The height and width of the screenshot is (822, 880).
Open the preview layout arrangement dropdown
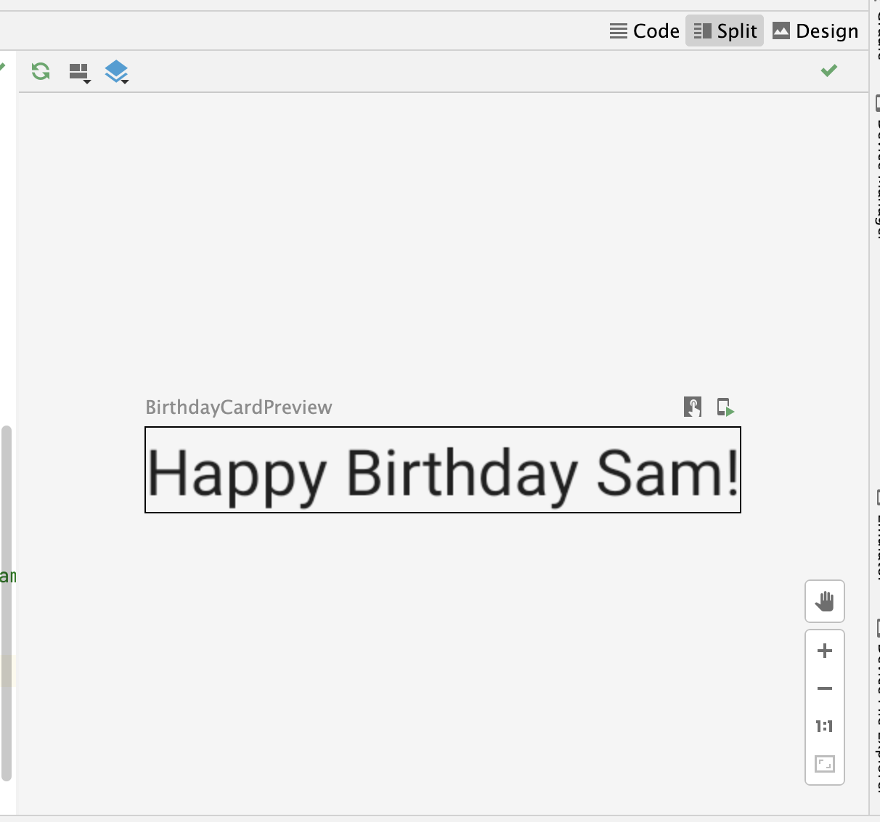79,72
